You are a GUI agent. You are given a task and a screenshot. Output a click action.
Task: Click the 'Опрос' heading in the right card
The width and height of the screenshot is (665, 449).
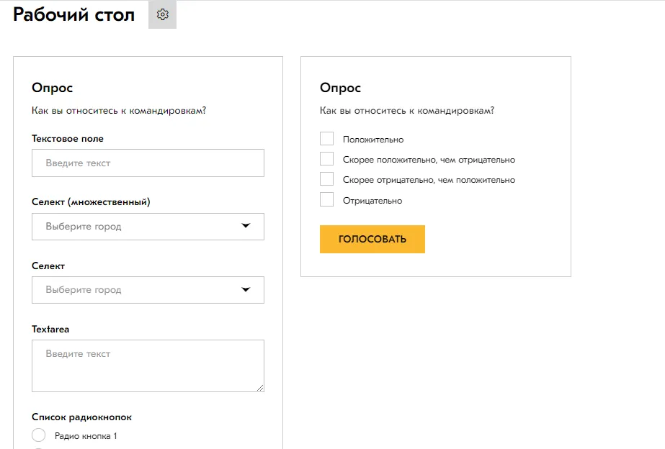(340, 88)
